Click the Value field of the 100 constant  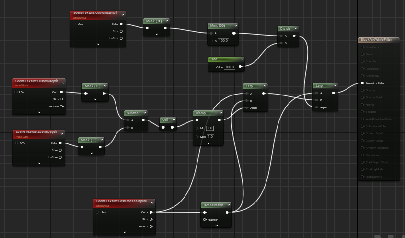(230, 67)
